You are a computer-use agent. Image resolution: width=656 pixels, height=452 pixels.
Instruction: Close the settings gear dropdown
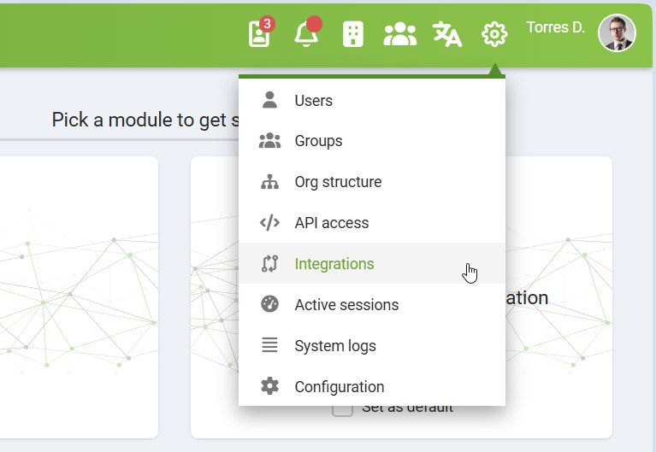494,34
